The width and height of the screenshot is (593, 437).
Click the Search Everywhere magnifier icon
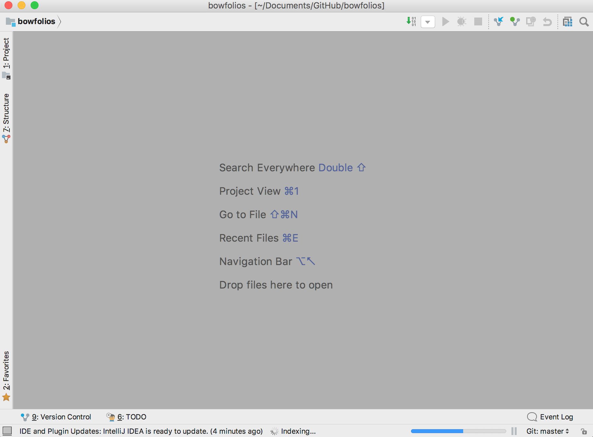click(x=584, y=22)
